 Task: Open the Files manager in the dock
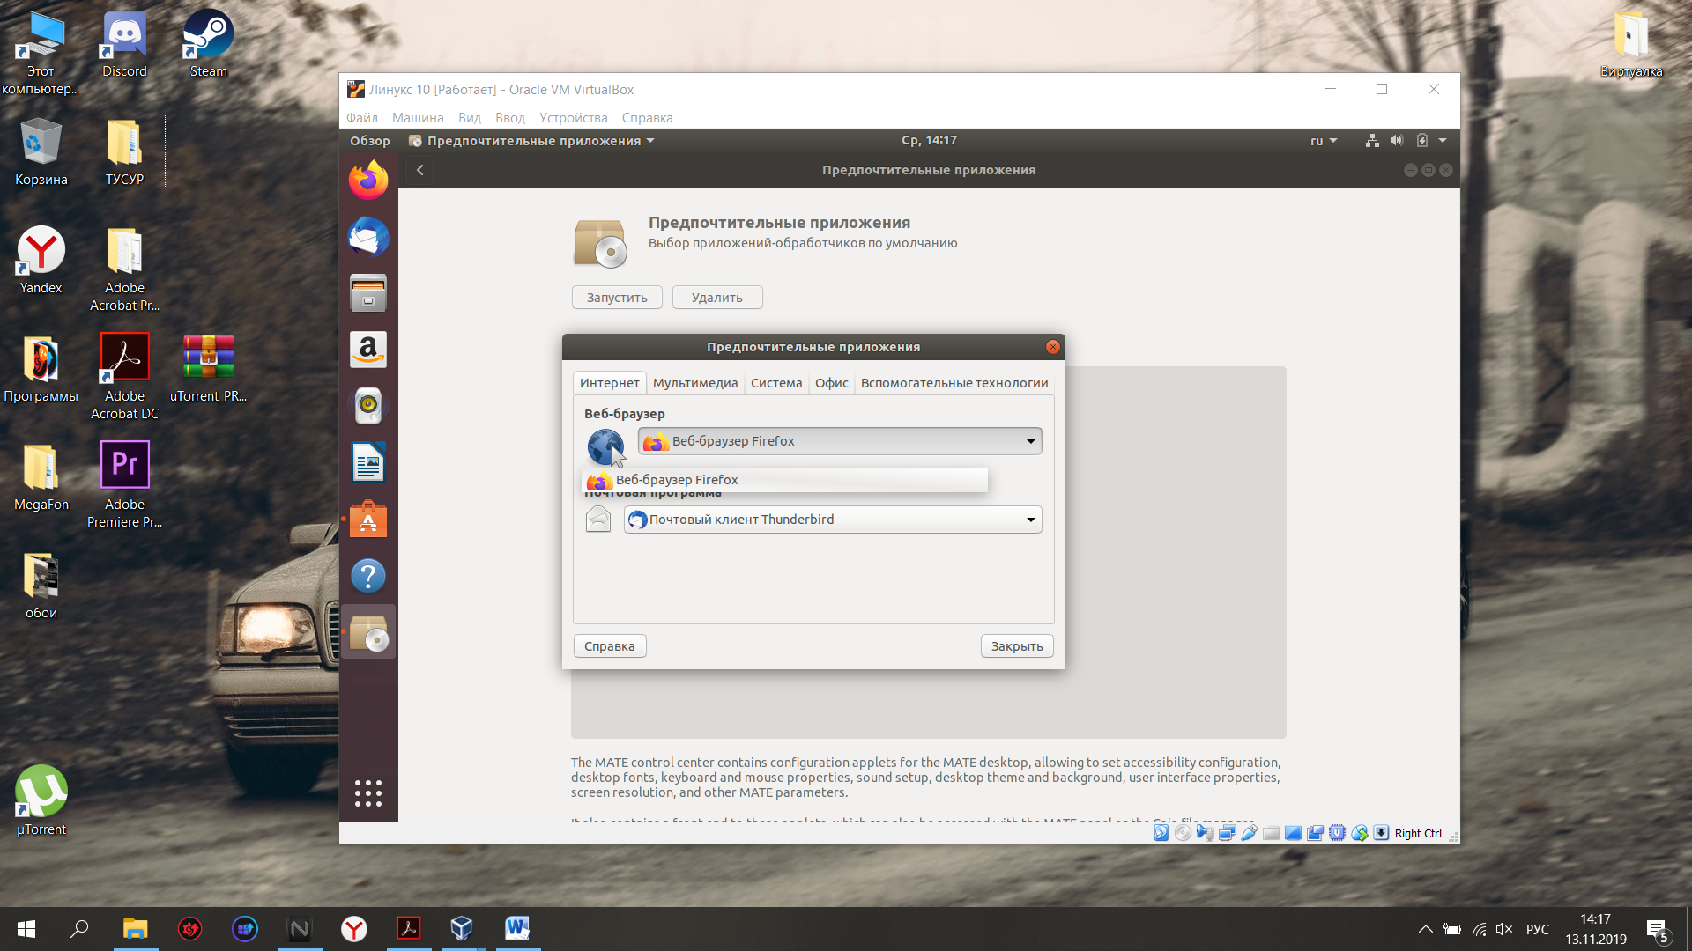pos(368,293)
